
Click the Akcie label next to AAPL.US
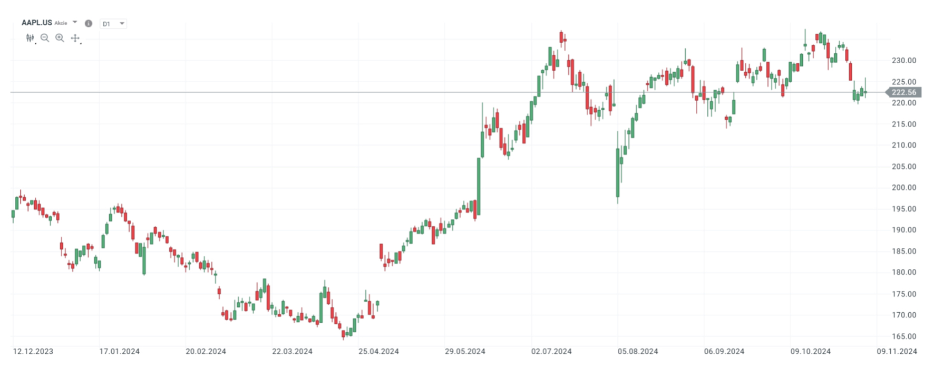[x=61, y=23]
